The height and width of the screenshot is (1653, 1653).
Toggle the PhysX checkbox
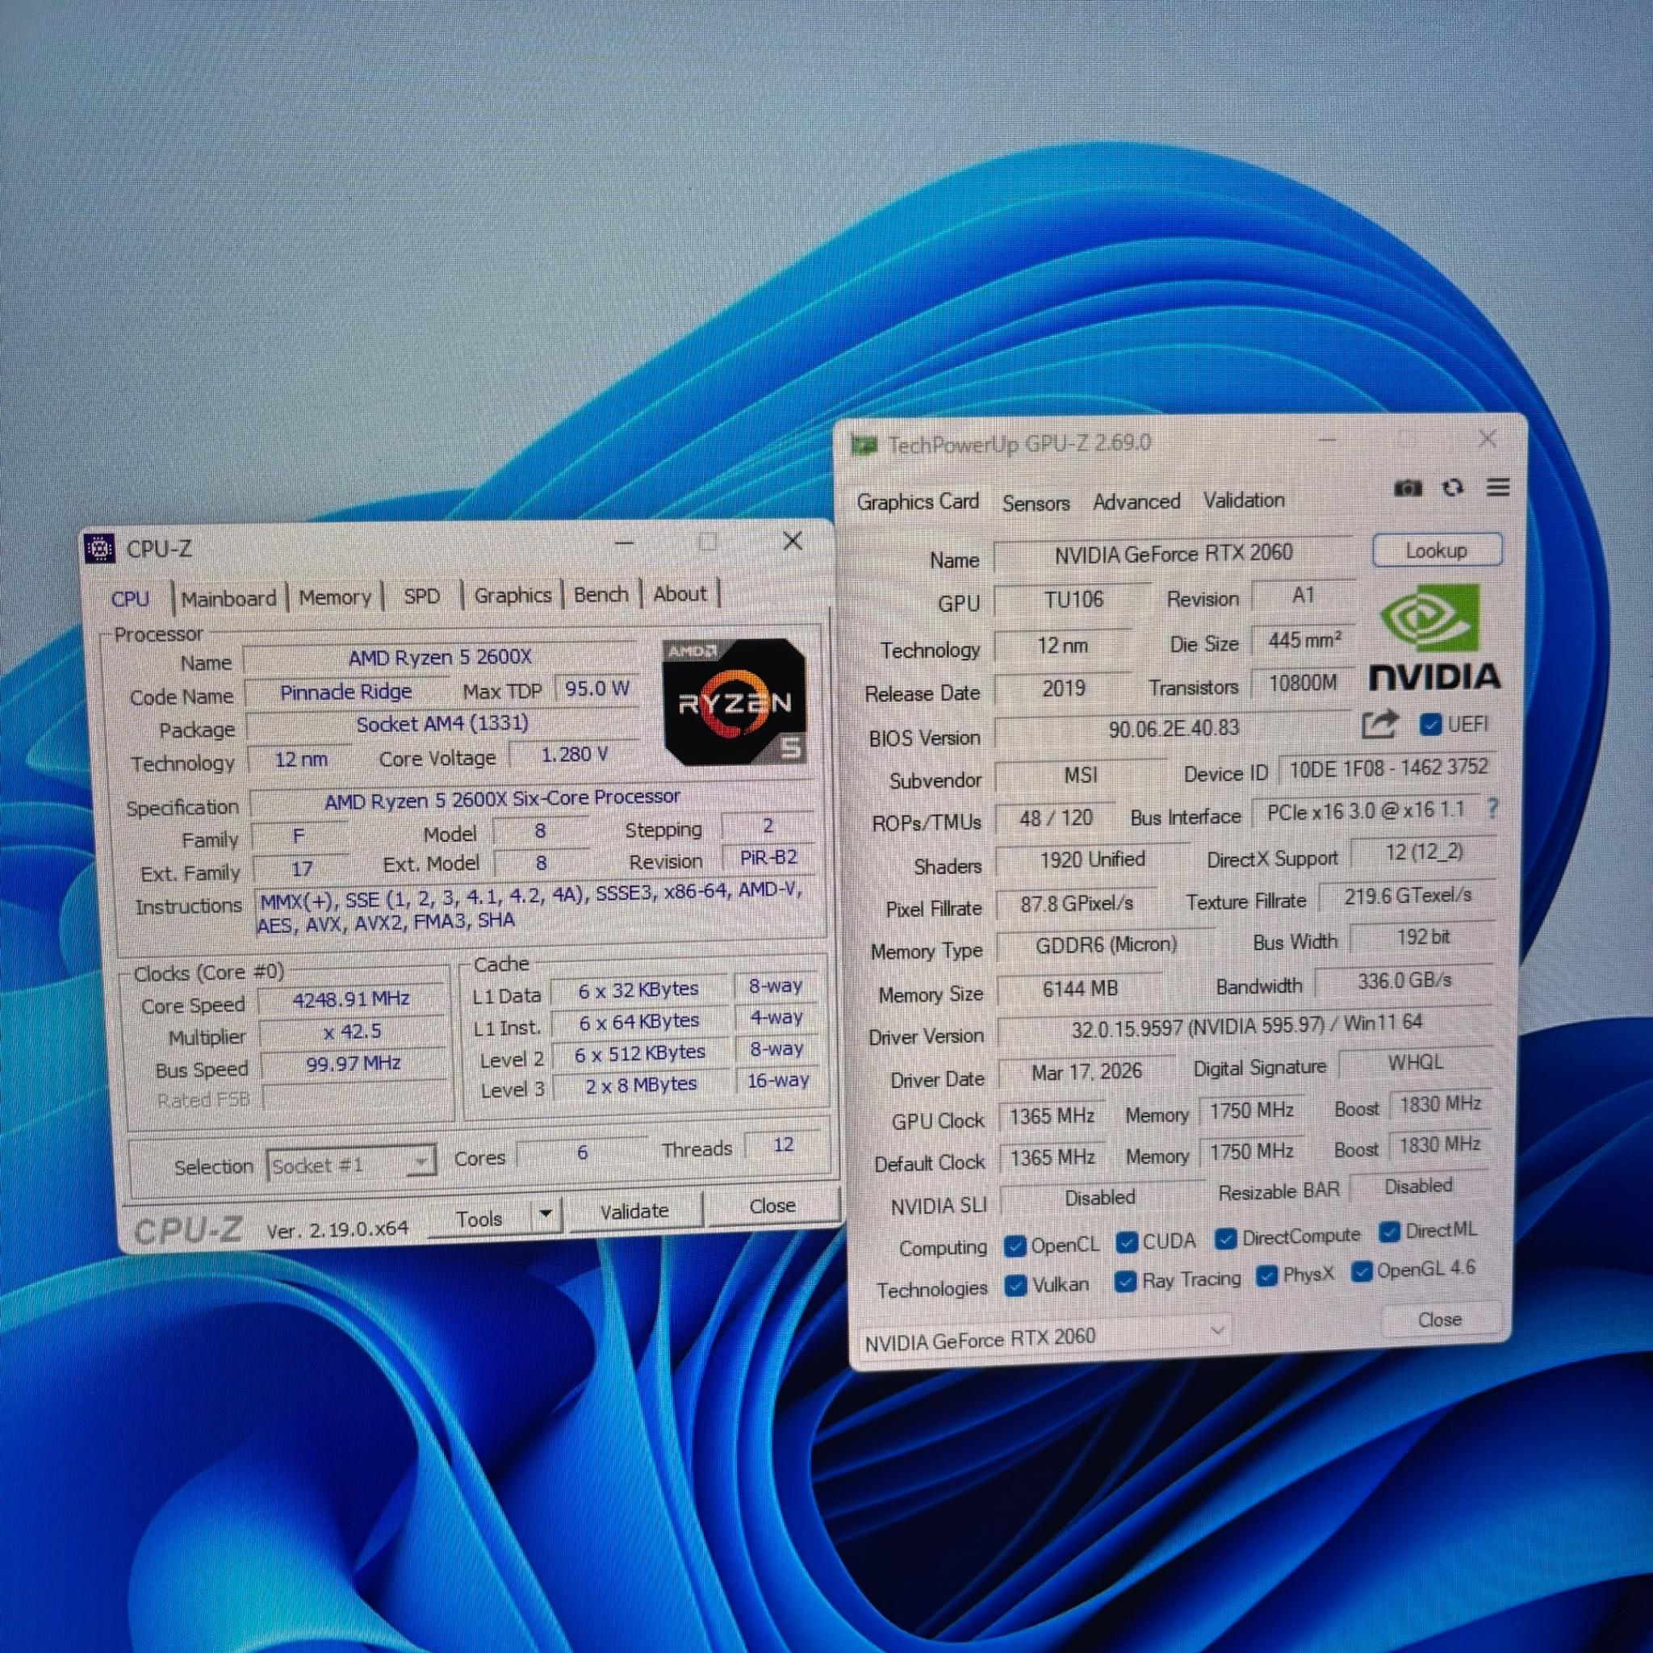(1267, 1276)
